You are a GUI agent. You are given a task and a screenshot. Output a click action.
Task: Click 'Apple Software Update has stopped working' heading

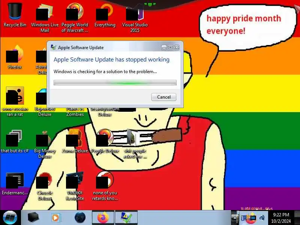[x=111, y=60]
